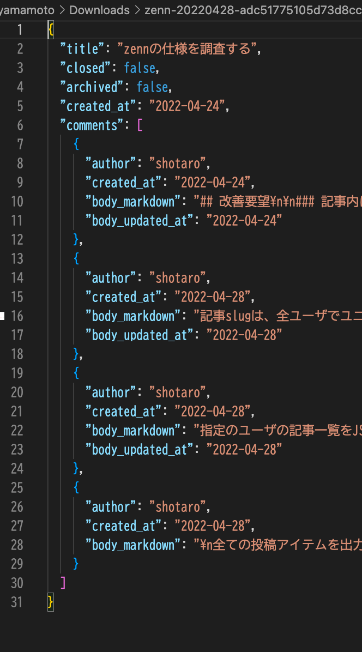Screen dimensions: 362x652
Task: Click the date "2022-04-28" on line 27
Action: (x=213, y=526)
